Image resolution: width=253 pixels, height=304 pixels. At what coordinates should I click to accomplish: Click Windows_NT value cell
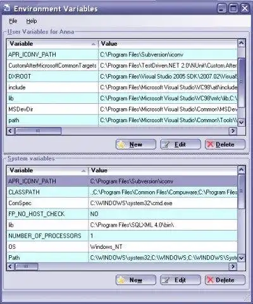(x=163, y=247)
